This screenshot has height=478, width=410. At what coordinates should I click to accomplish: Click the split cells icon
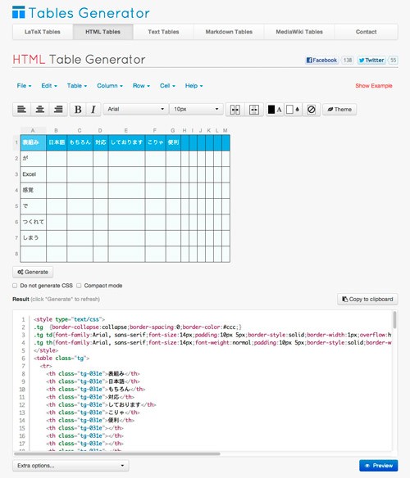tap(254, 110)
